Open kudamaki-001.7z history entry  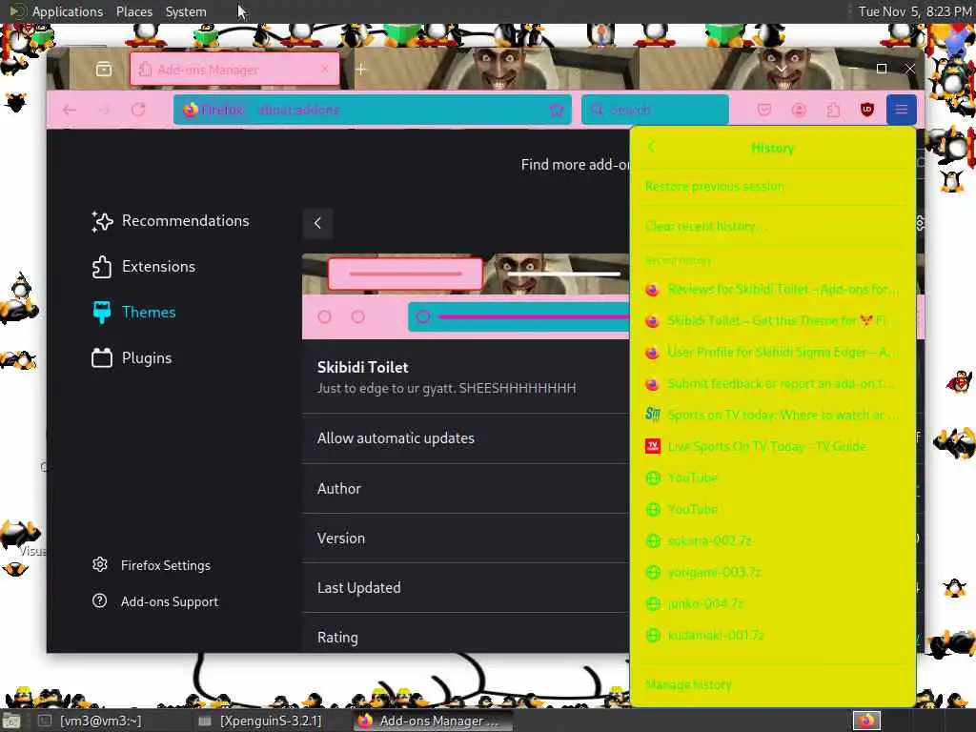click(772, 635)
